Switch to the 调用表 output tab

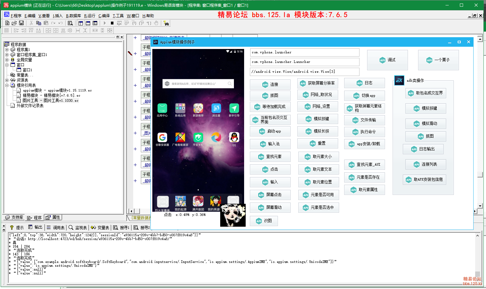tap(56, 228)
